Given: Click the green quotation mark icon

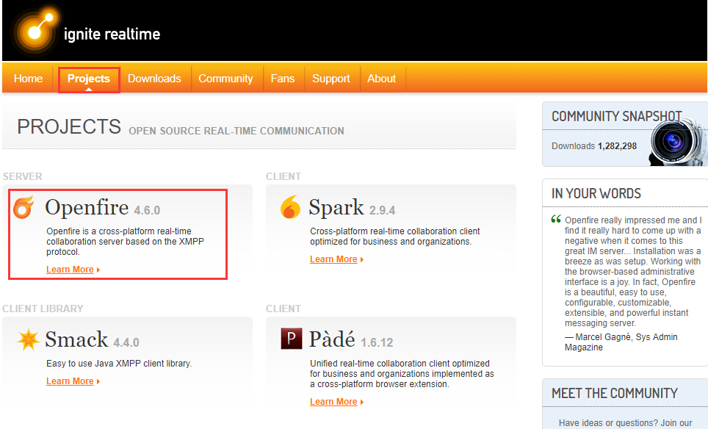Looking at the screenshot, I should [556, 219].
